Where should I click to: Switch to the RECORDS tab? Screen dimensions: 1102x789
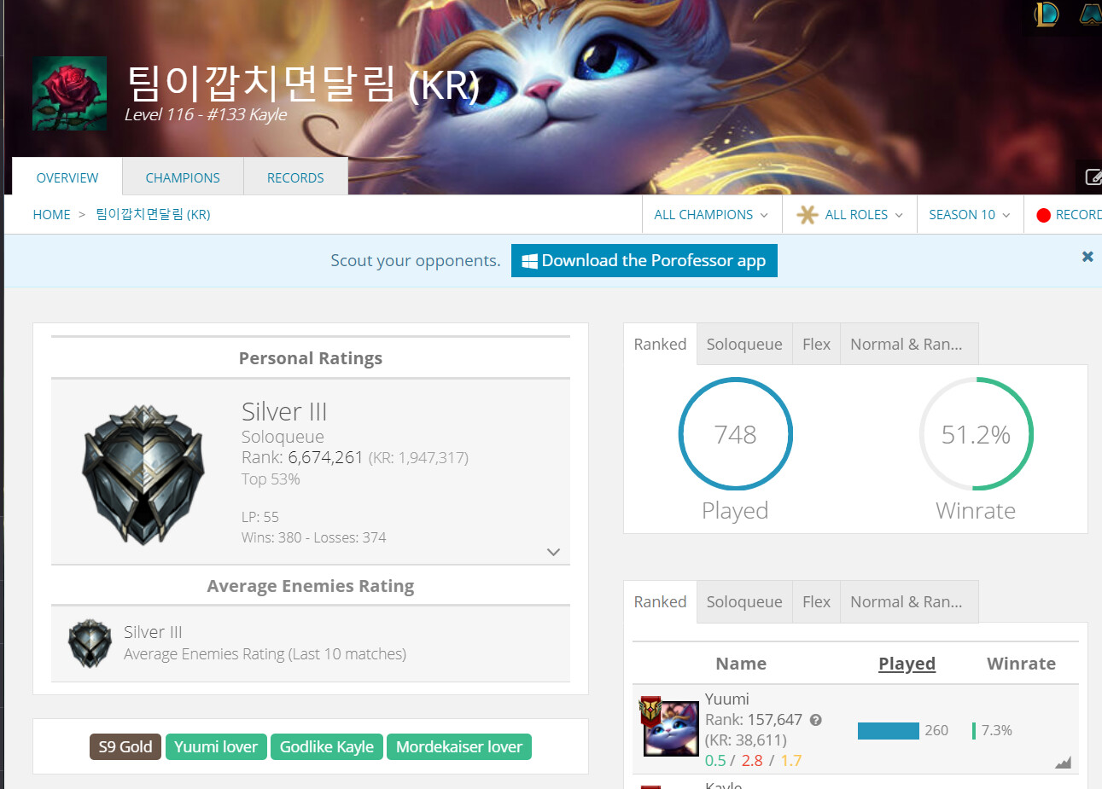(295, 177)
